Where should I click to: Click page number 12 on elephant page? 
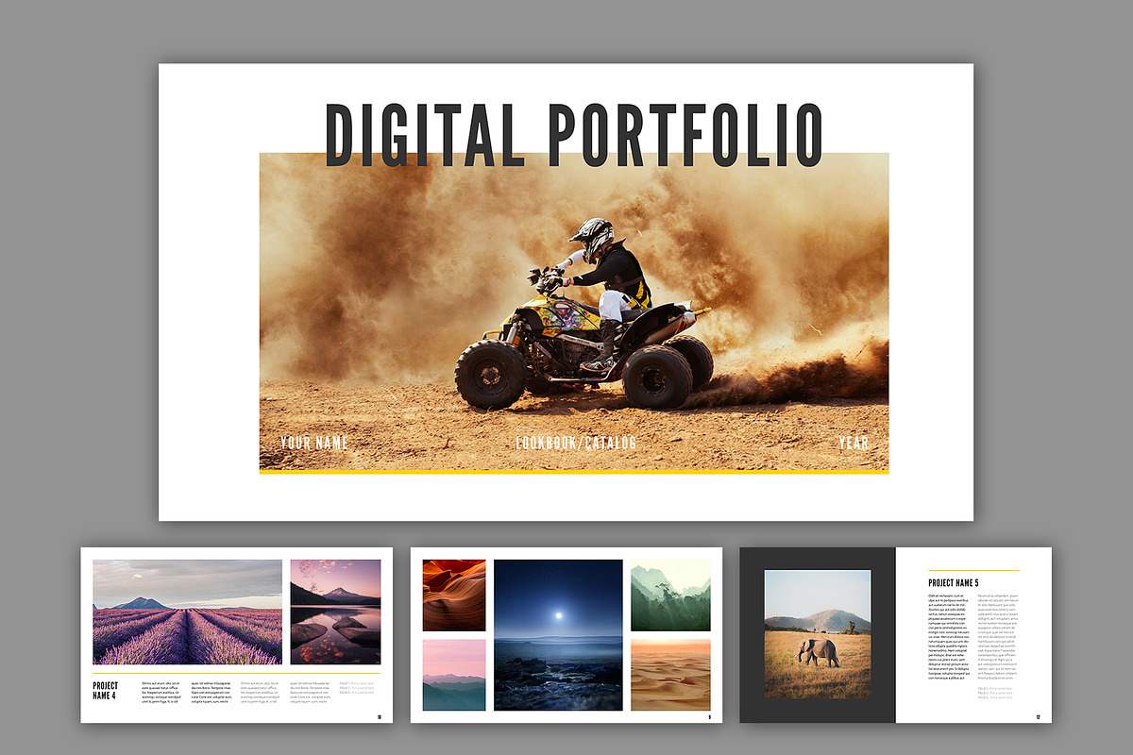point(1037,716)
